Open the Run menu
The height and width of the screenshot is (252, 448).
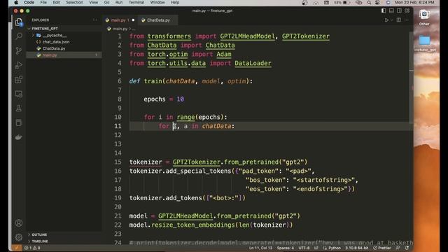[x=119, y=3]
